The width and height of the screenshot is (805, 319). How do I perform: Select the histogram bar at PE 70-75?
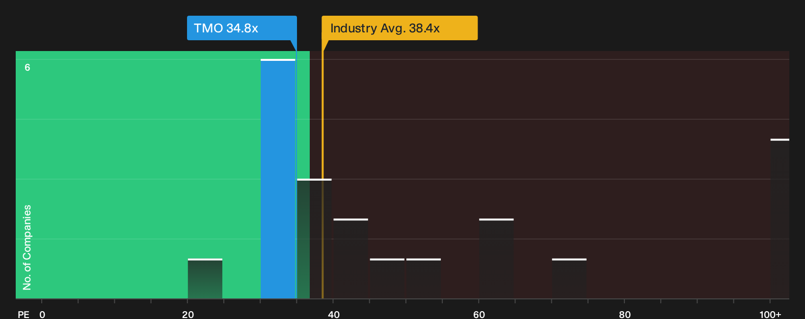click(x=569, y=279)
